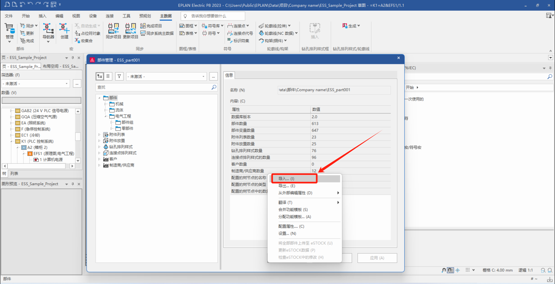Click the zoom 100 icon in status bar
Screen dimensions: 555x284
coord(550,270)
